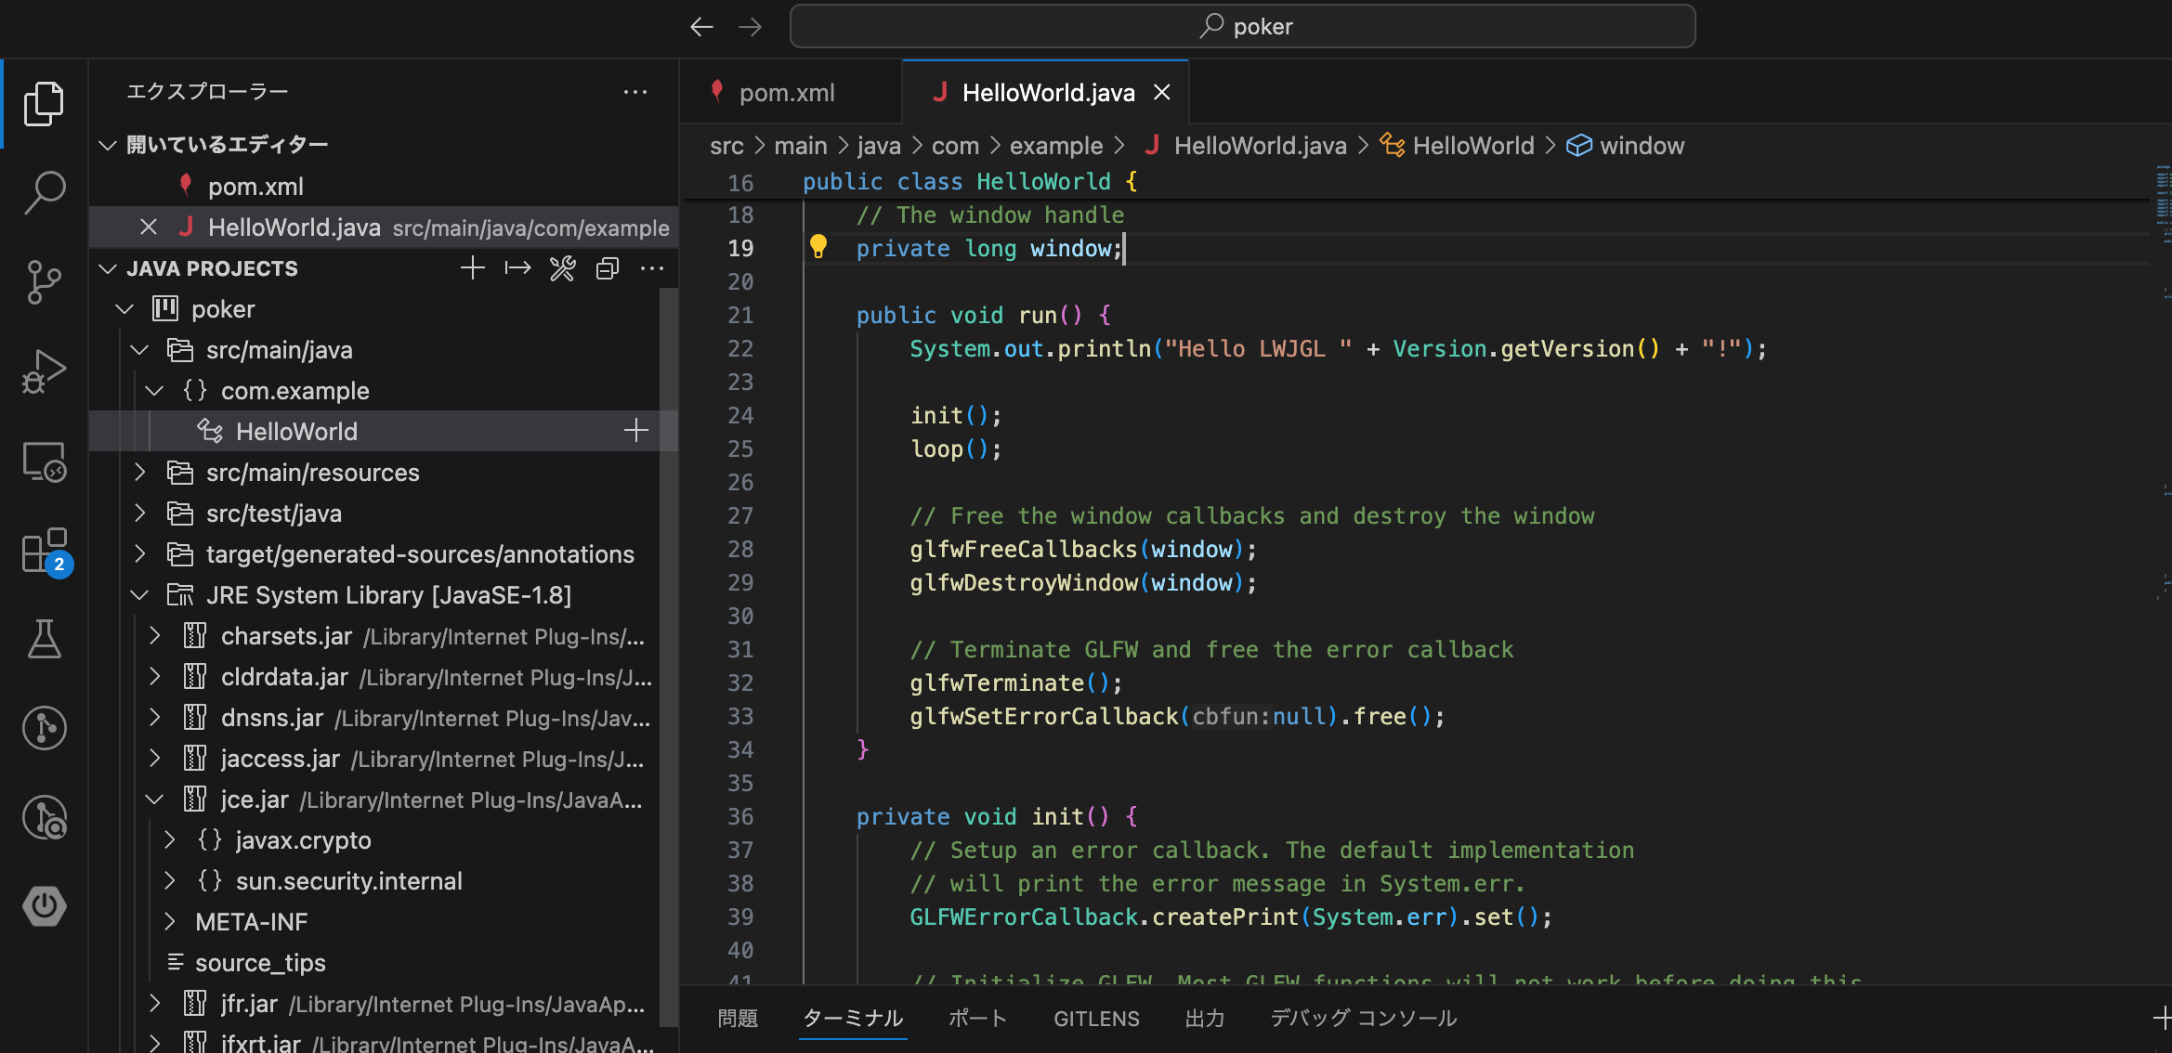Click the lightbulb quick fix on line 19
This screenshot has width=2172, height=1053.
[818, 247]
